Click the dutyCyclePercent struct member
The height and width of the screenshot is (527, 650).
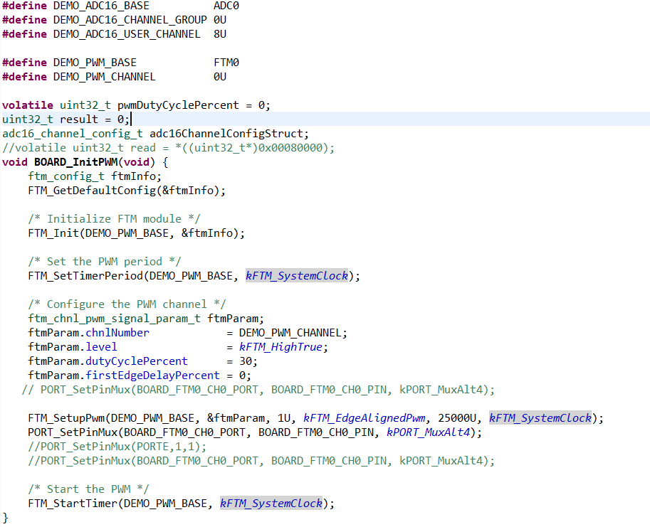(136, 361)
